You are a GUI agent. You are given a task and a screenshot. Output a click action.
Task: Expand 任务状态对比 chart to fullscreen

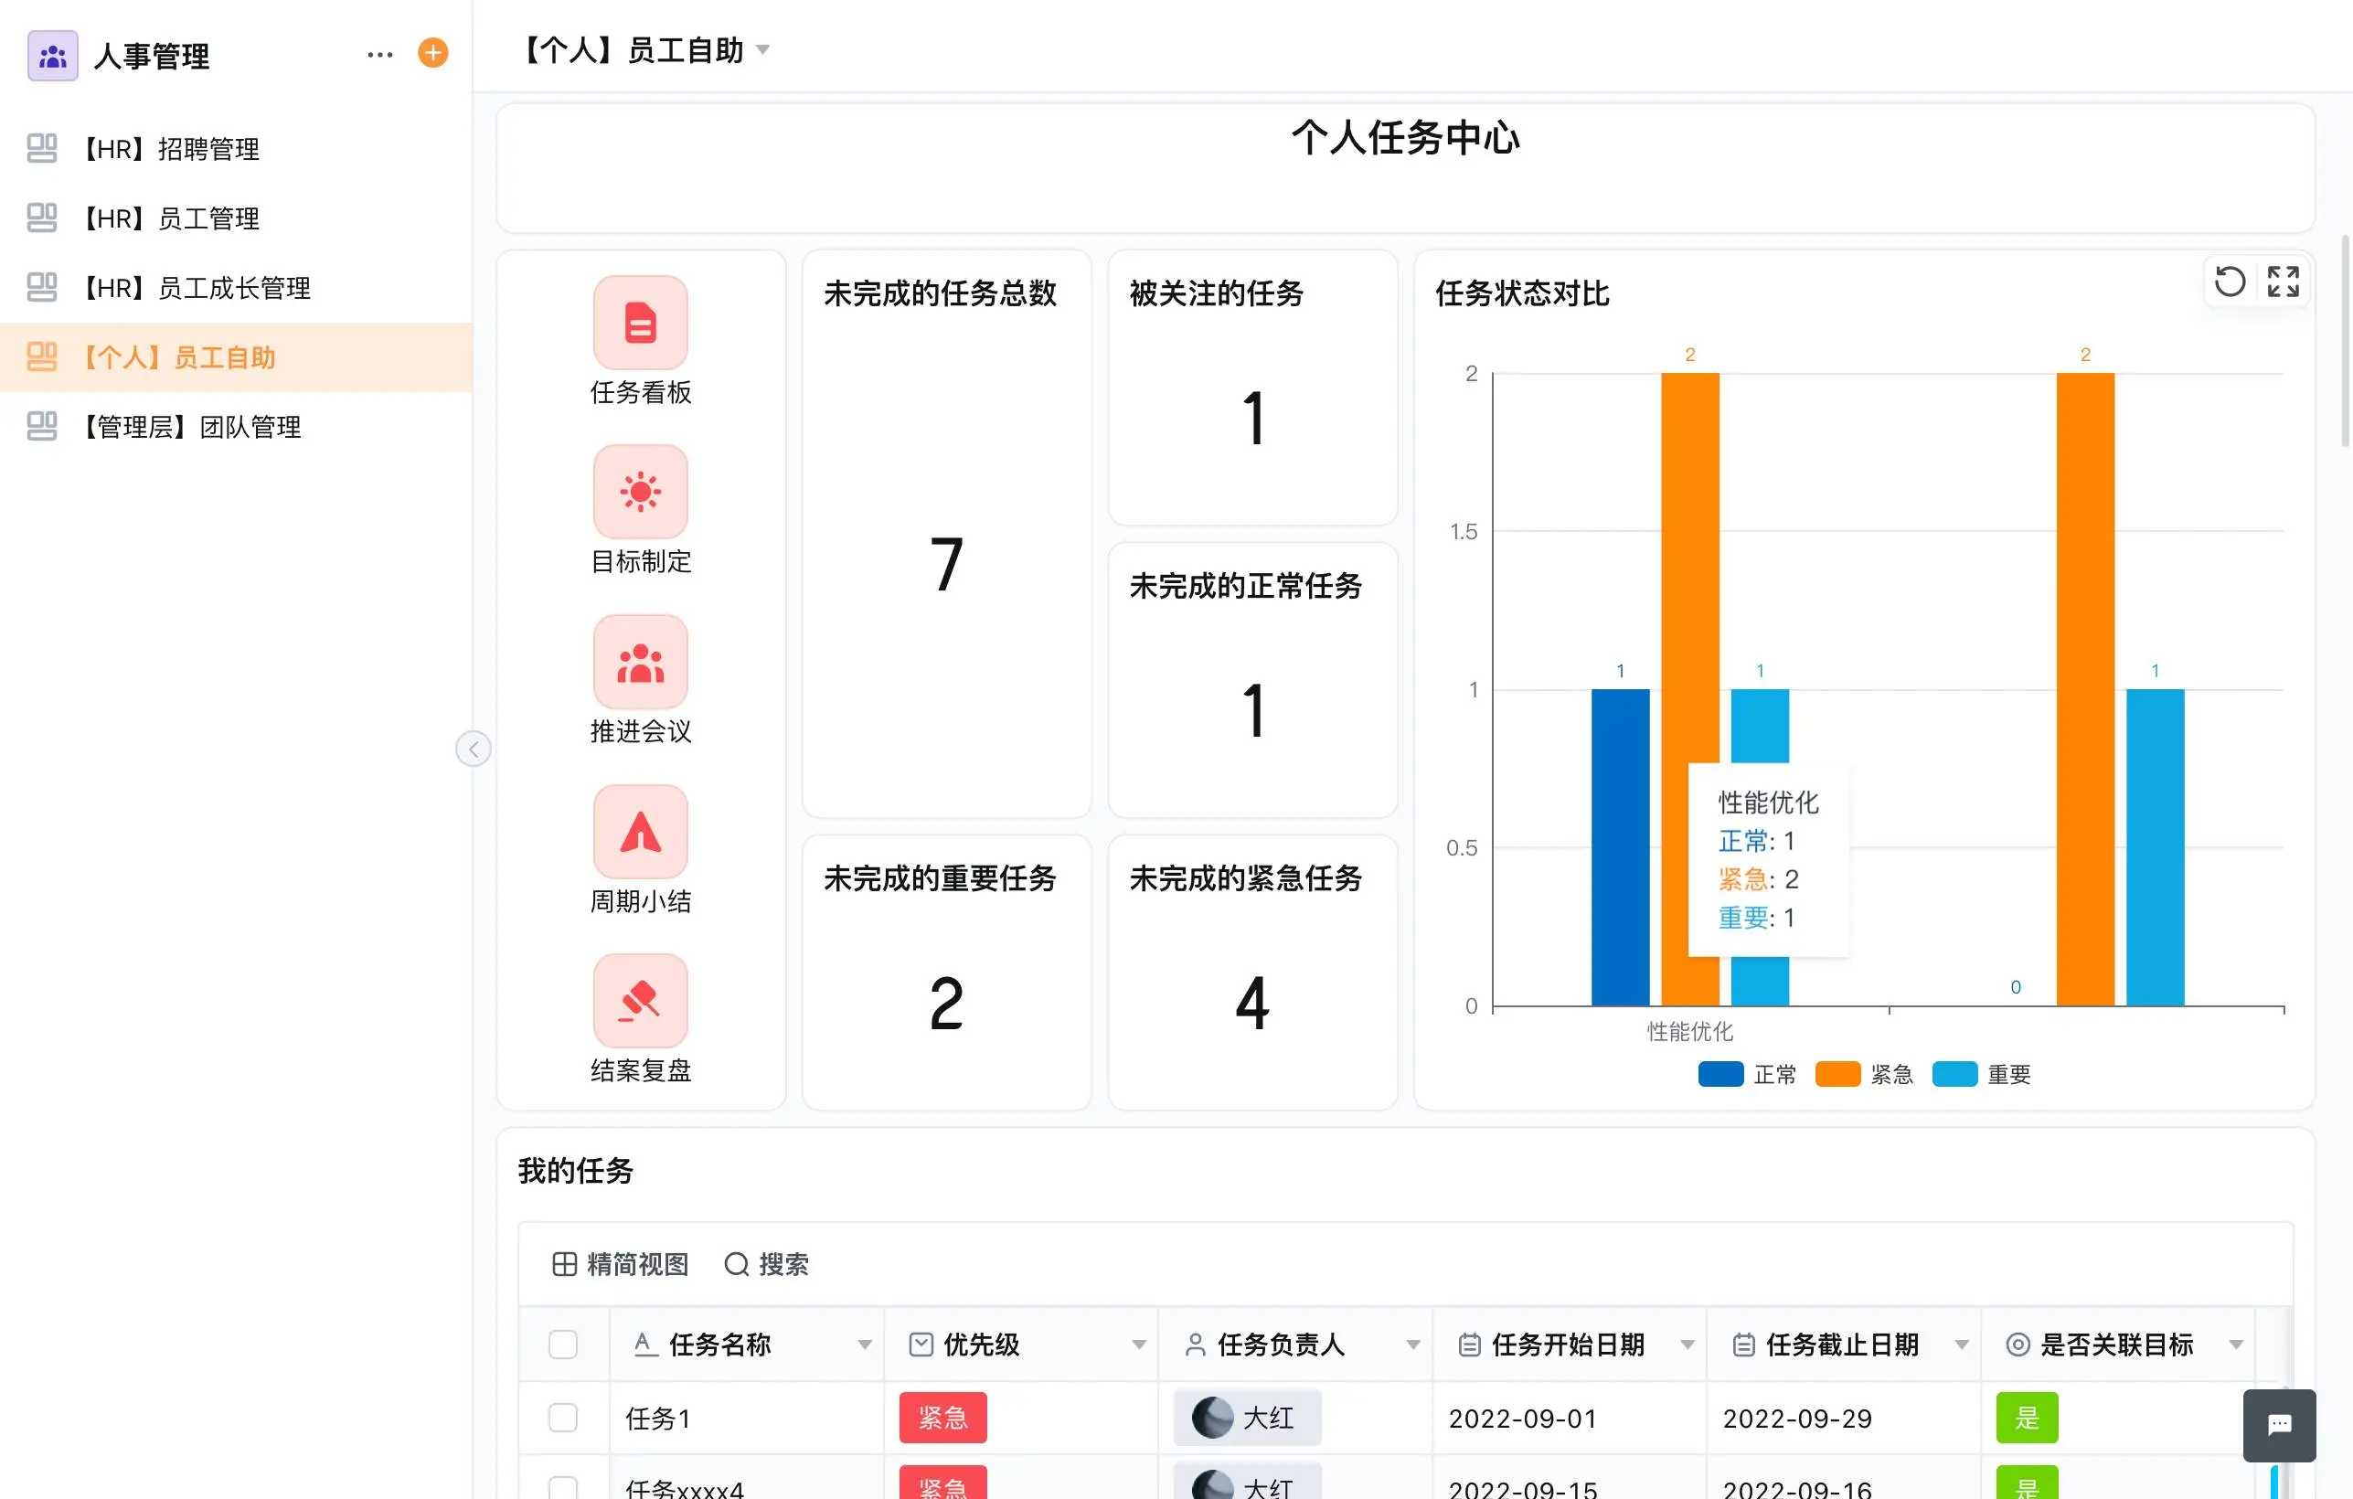pos(2284,282)
